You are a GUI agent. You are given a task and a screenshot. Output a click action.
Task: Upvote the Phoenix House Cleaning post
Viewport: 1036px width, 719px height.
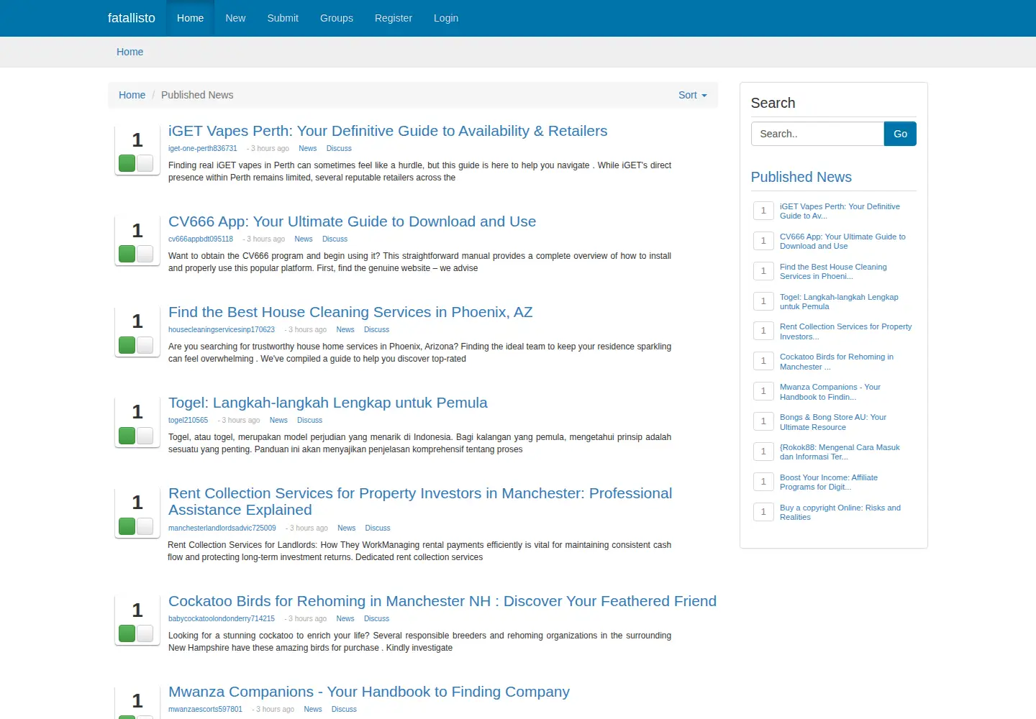pyautogui.click(x=127, y=344)
